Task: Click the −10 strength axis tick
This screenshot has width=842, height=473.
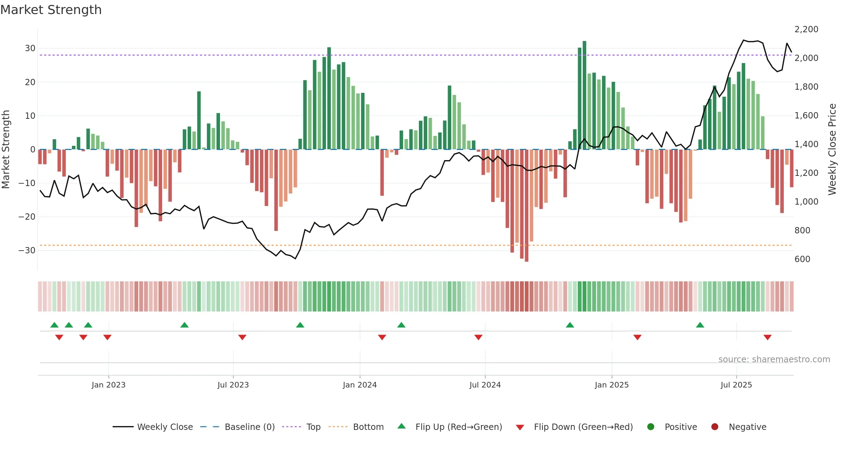Action: coord(27,183)
